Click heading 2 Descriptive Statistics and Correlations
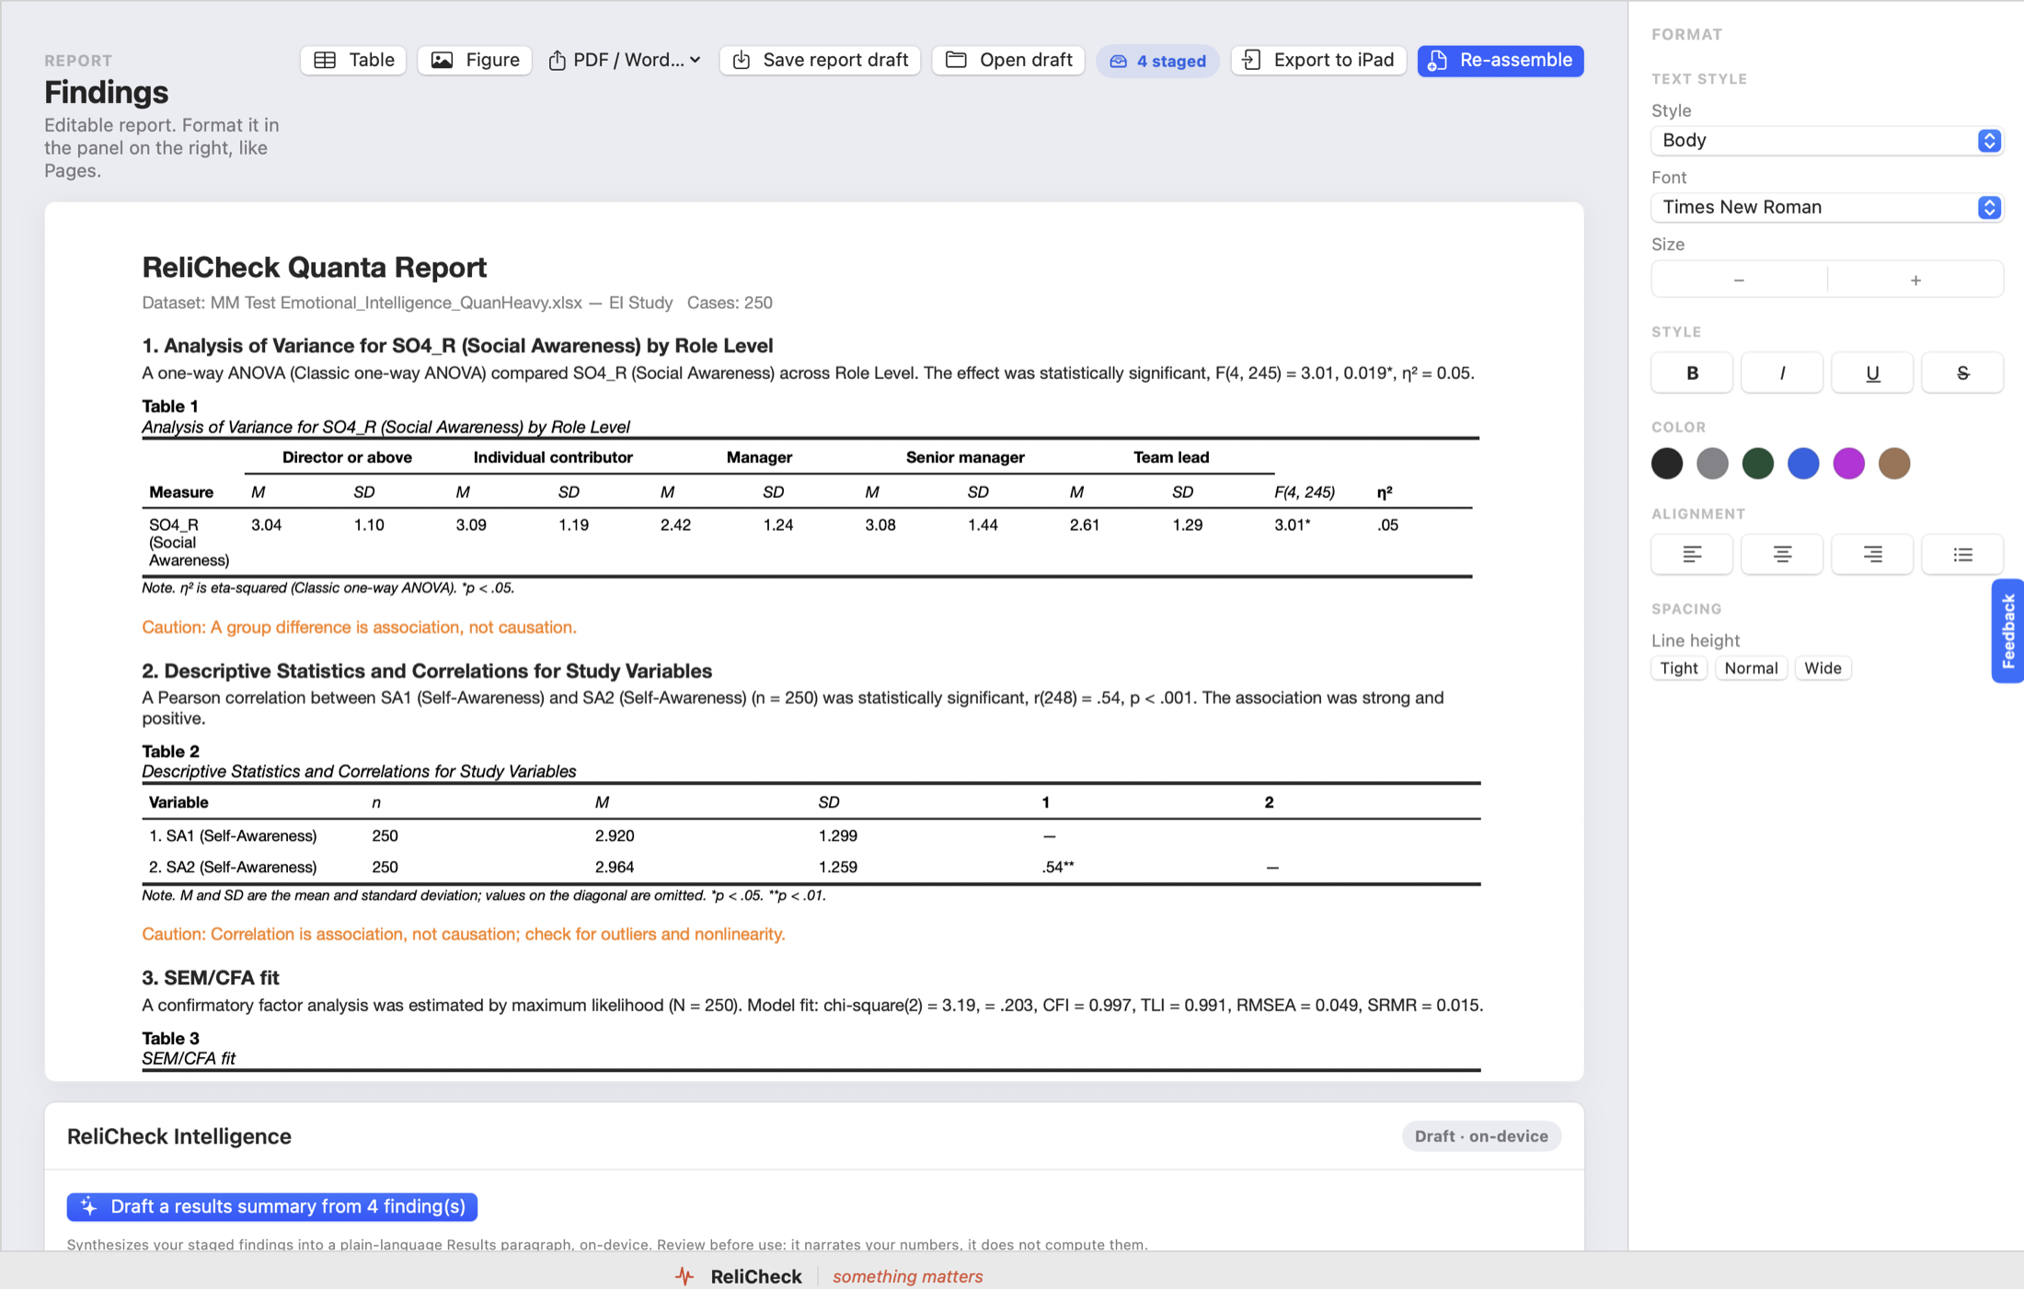Screen dimensions: 2024x1289 point(427,671)
